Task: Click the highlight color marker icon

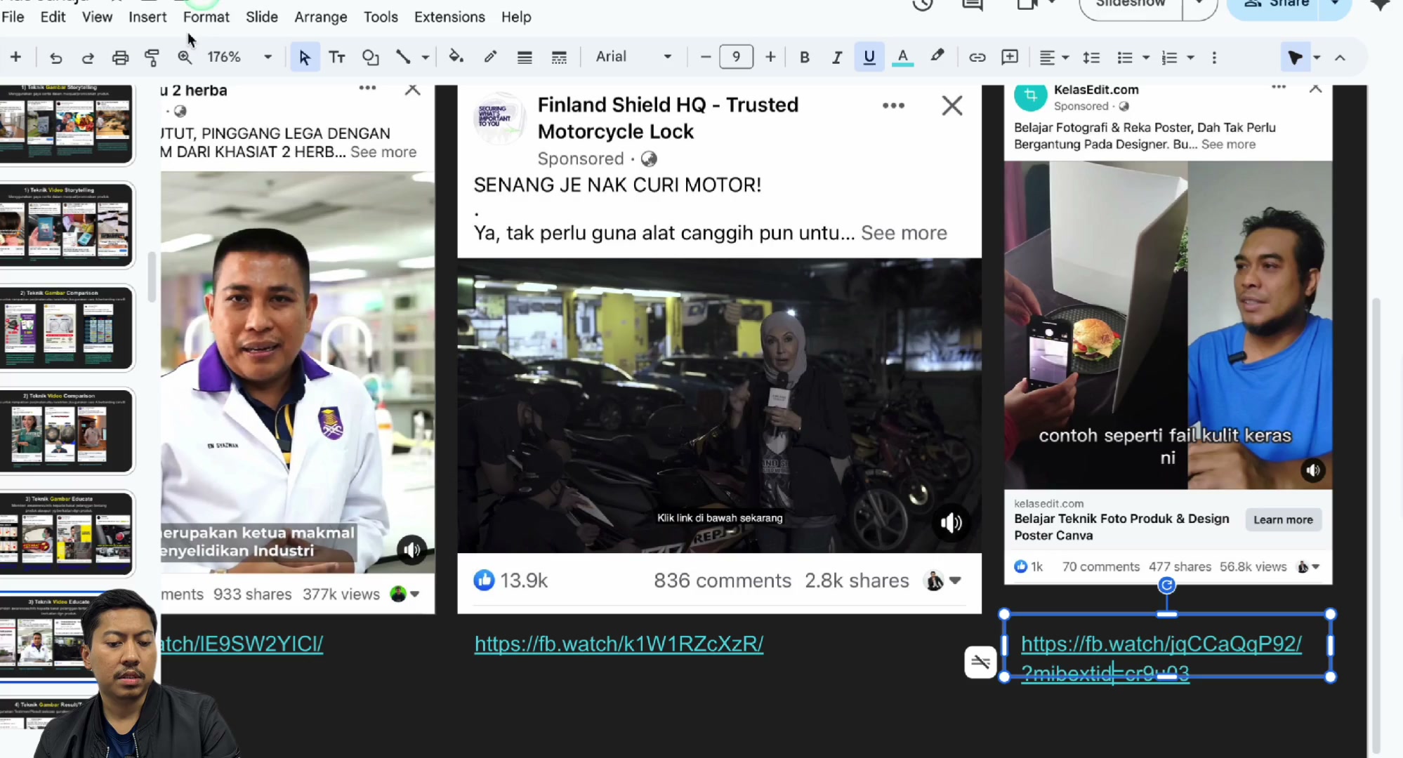Action: coord(937,56)
